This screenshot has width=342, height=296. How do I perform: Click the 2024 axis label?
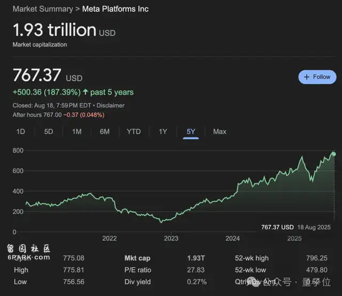(232, 238)
